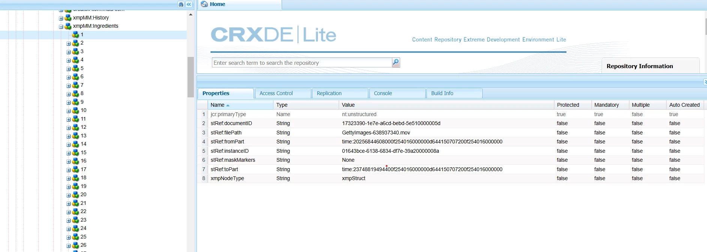Select tree item 15
707x252 pixels.
tap(83, 152)
